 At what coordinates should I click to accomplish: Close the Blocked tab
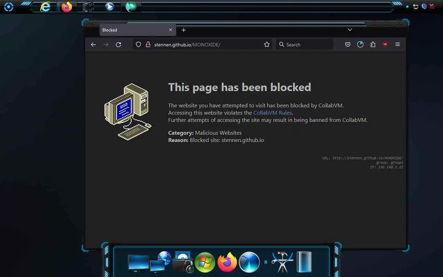click(x=171, y=30)
